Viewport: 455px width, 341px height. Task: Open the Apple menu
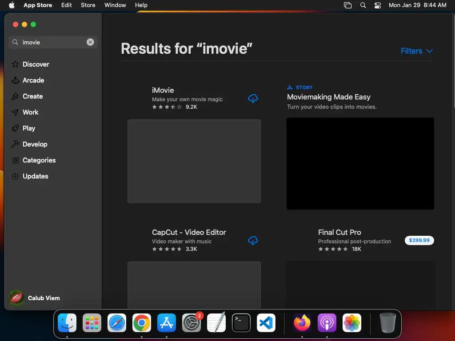pos(12,5)
